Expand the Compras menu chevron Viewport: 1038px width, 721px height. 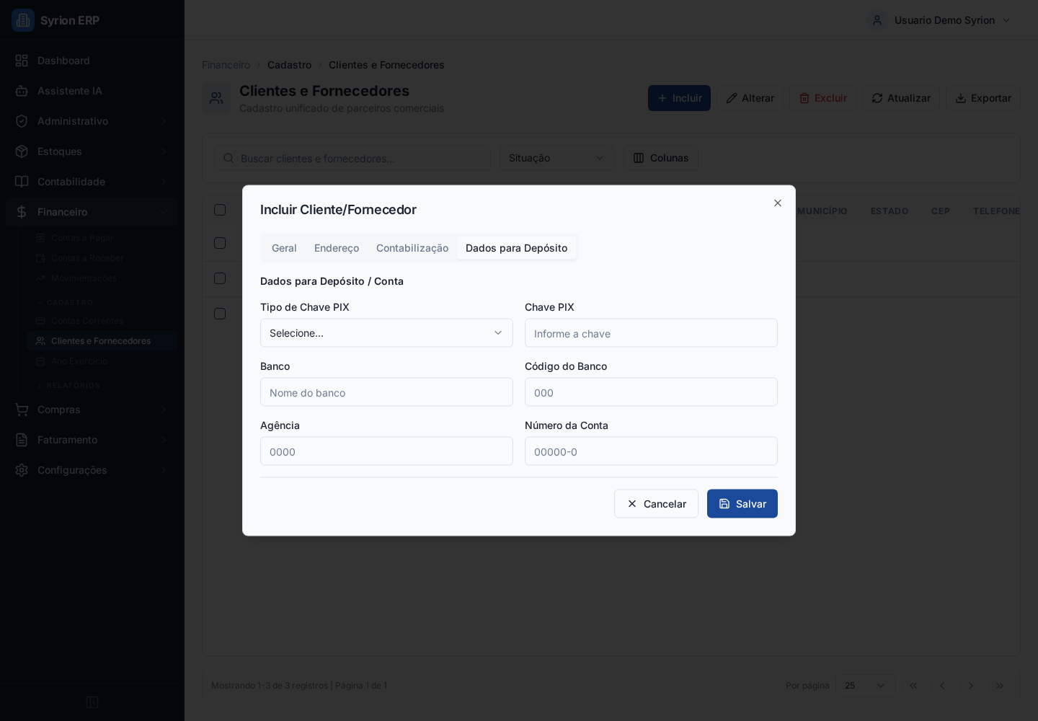click(x=164, y=410)
